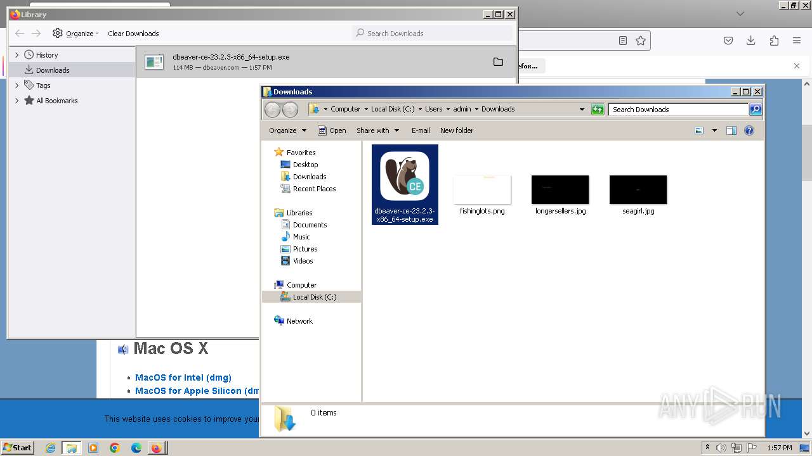Click Open in Explorer toolbar

[332, 130]
